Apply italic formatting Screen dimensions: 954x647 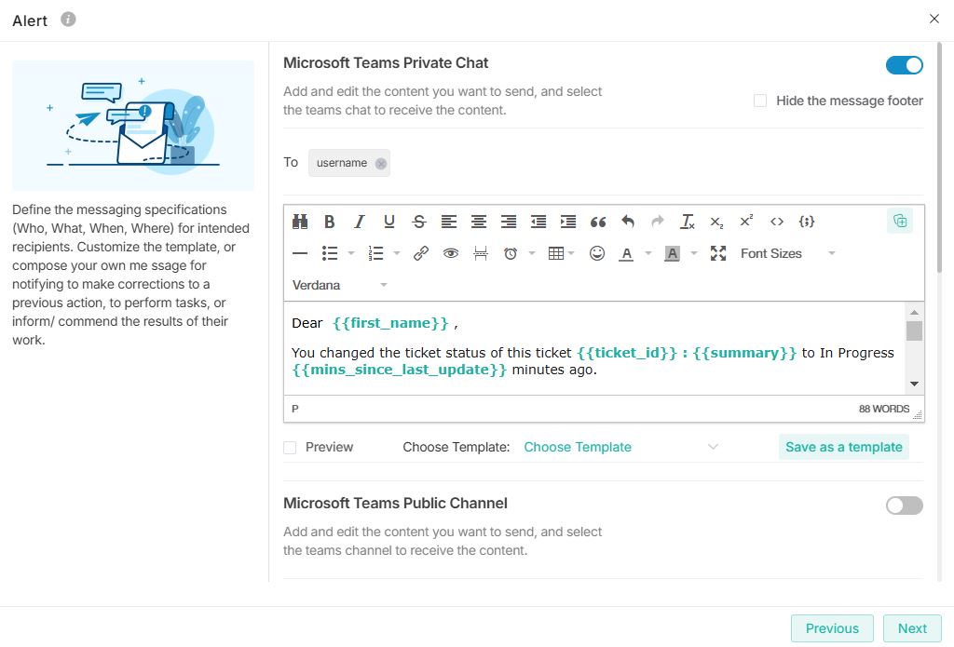(359, 222)
